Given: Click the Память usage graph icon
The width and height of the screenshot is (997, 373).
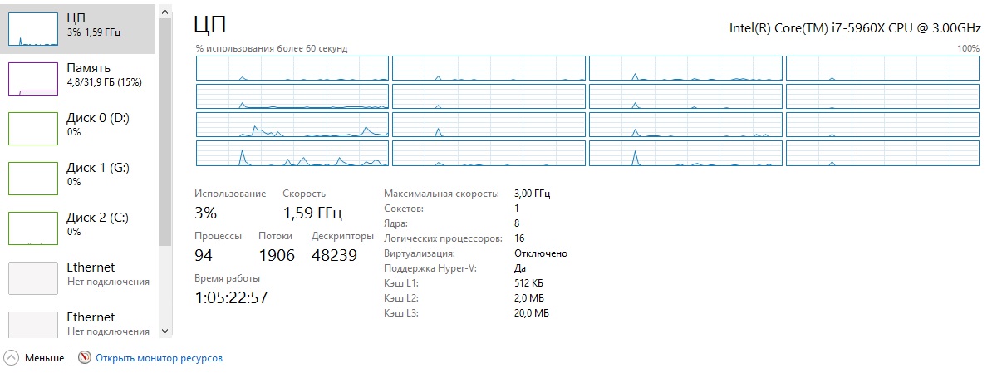Looking at the screenshot, I should coord(33,78).
